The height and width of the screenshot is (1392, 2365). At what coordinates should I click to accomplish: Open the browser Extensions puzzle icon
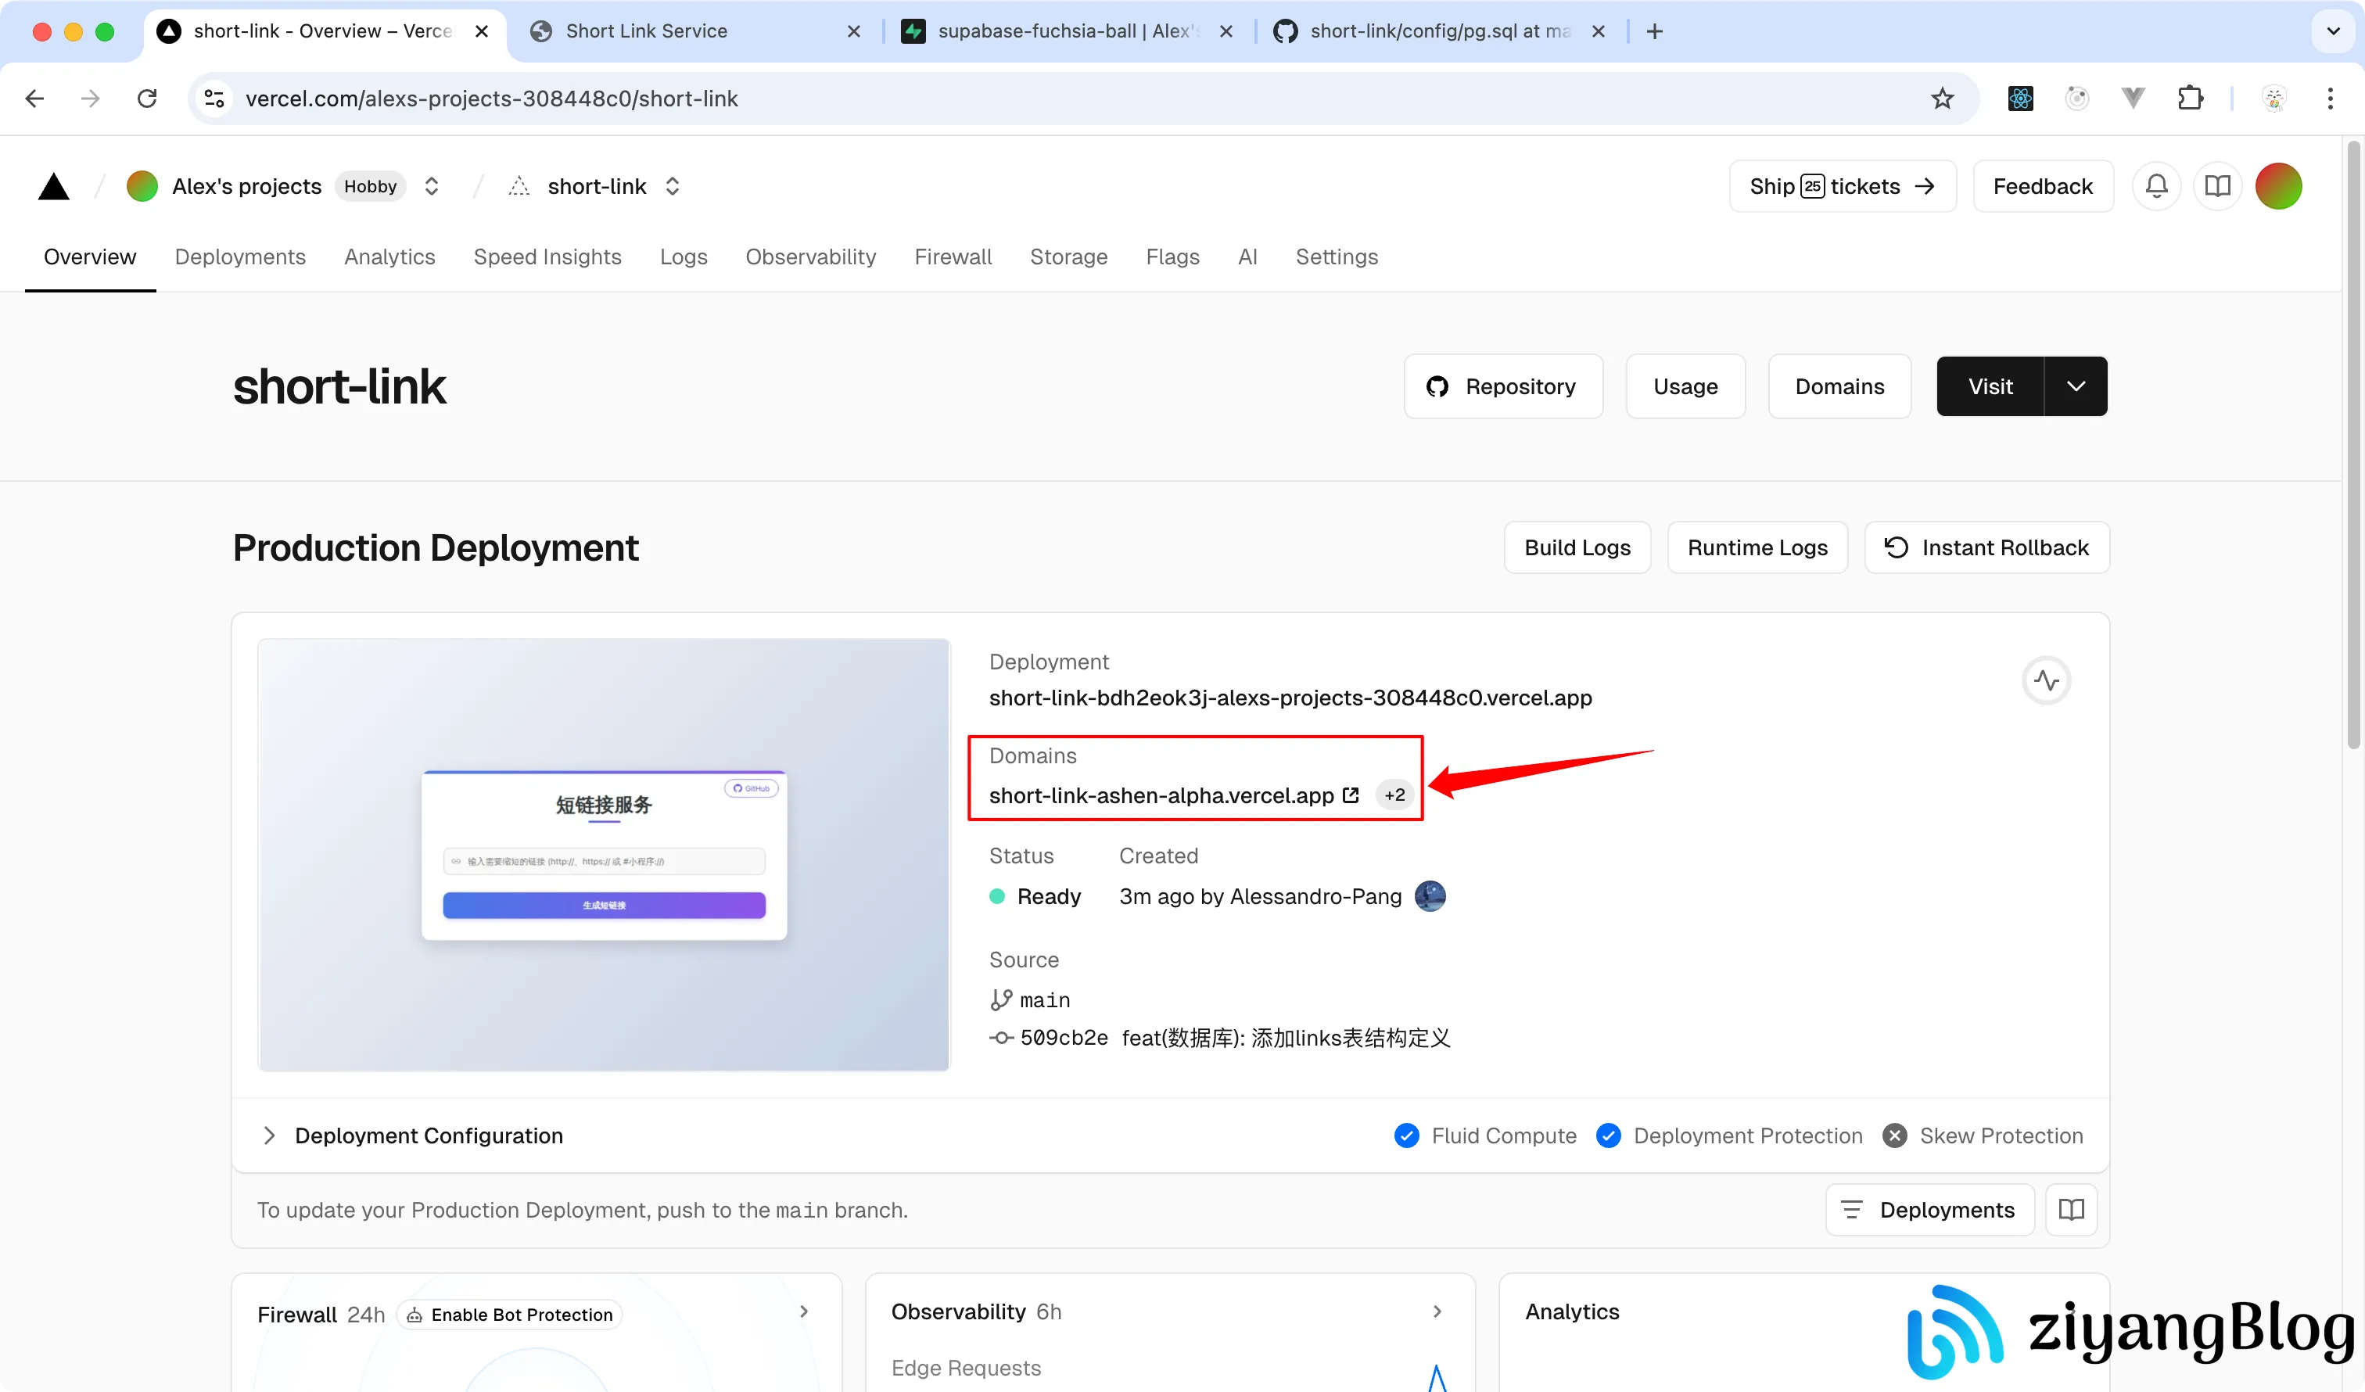pos(2190,99)
